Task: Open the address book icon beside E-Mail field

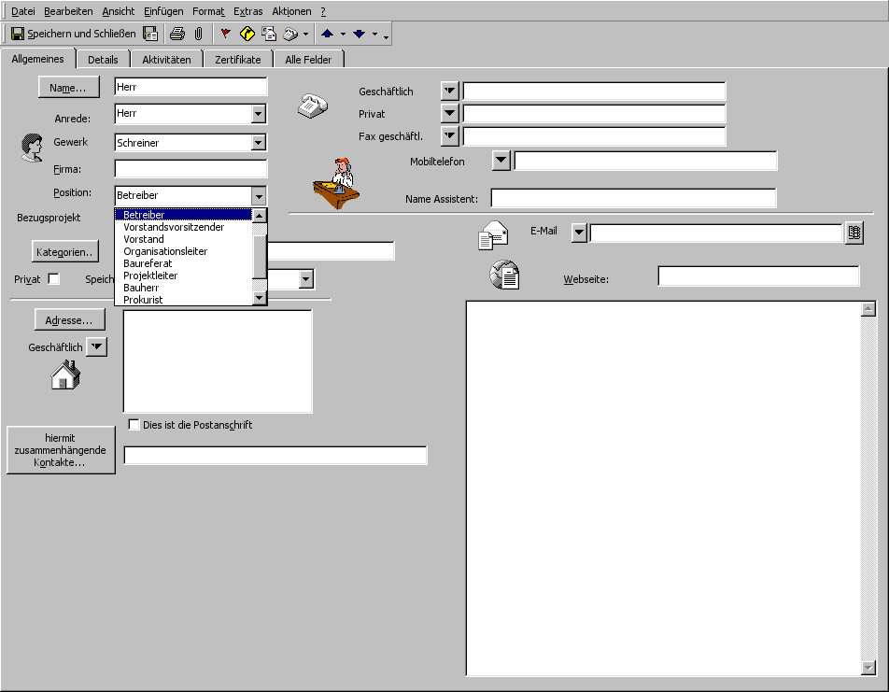Action: [854, 233]
